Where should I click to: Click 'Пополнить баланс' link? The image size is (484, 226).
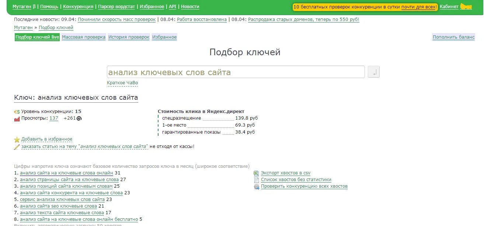coord(453,37)
